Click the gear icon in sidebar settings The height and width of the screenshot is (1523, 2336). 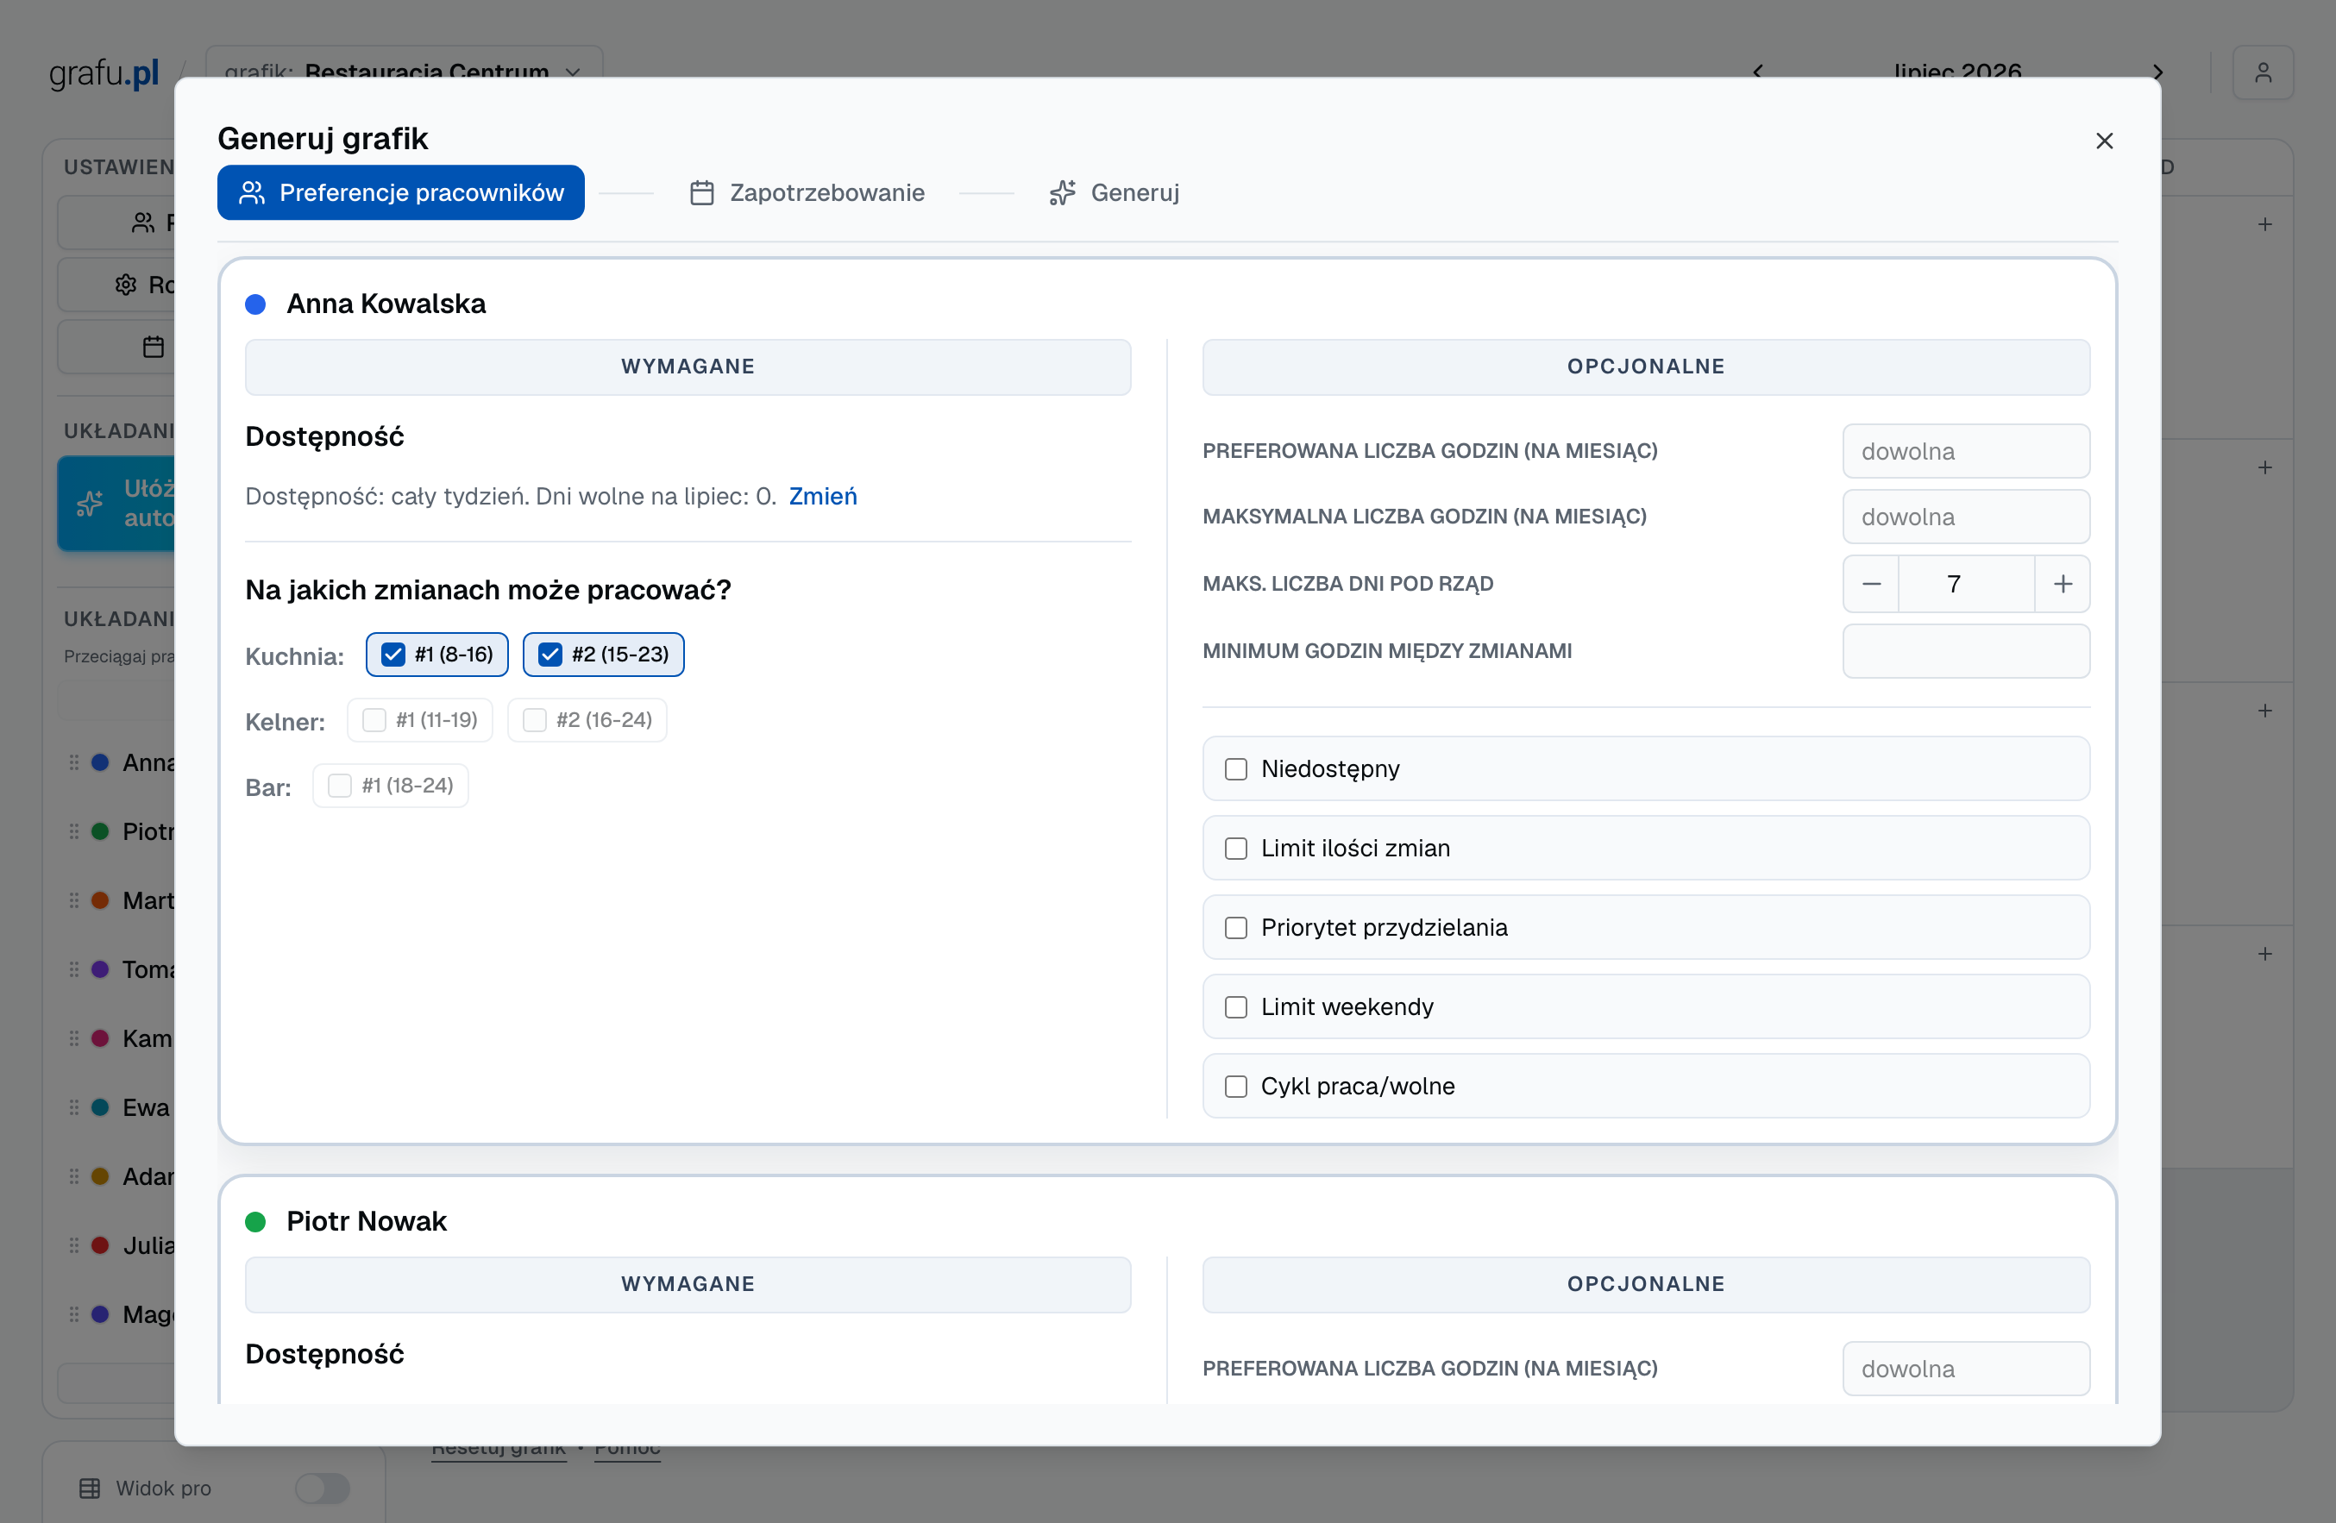(126, 285)
